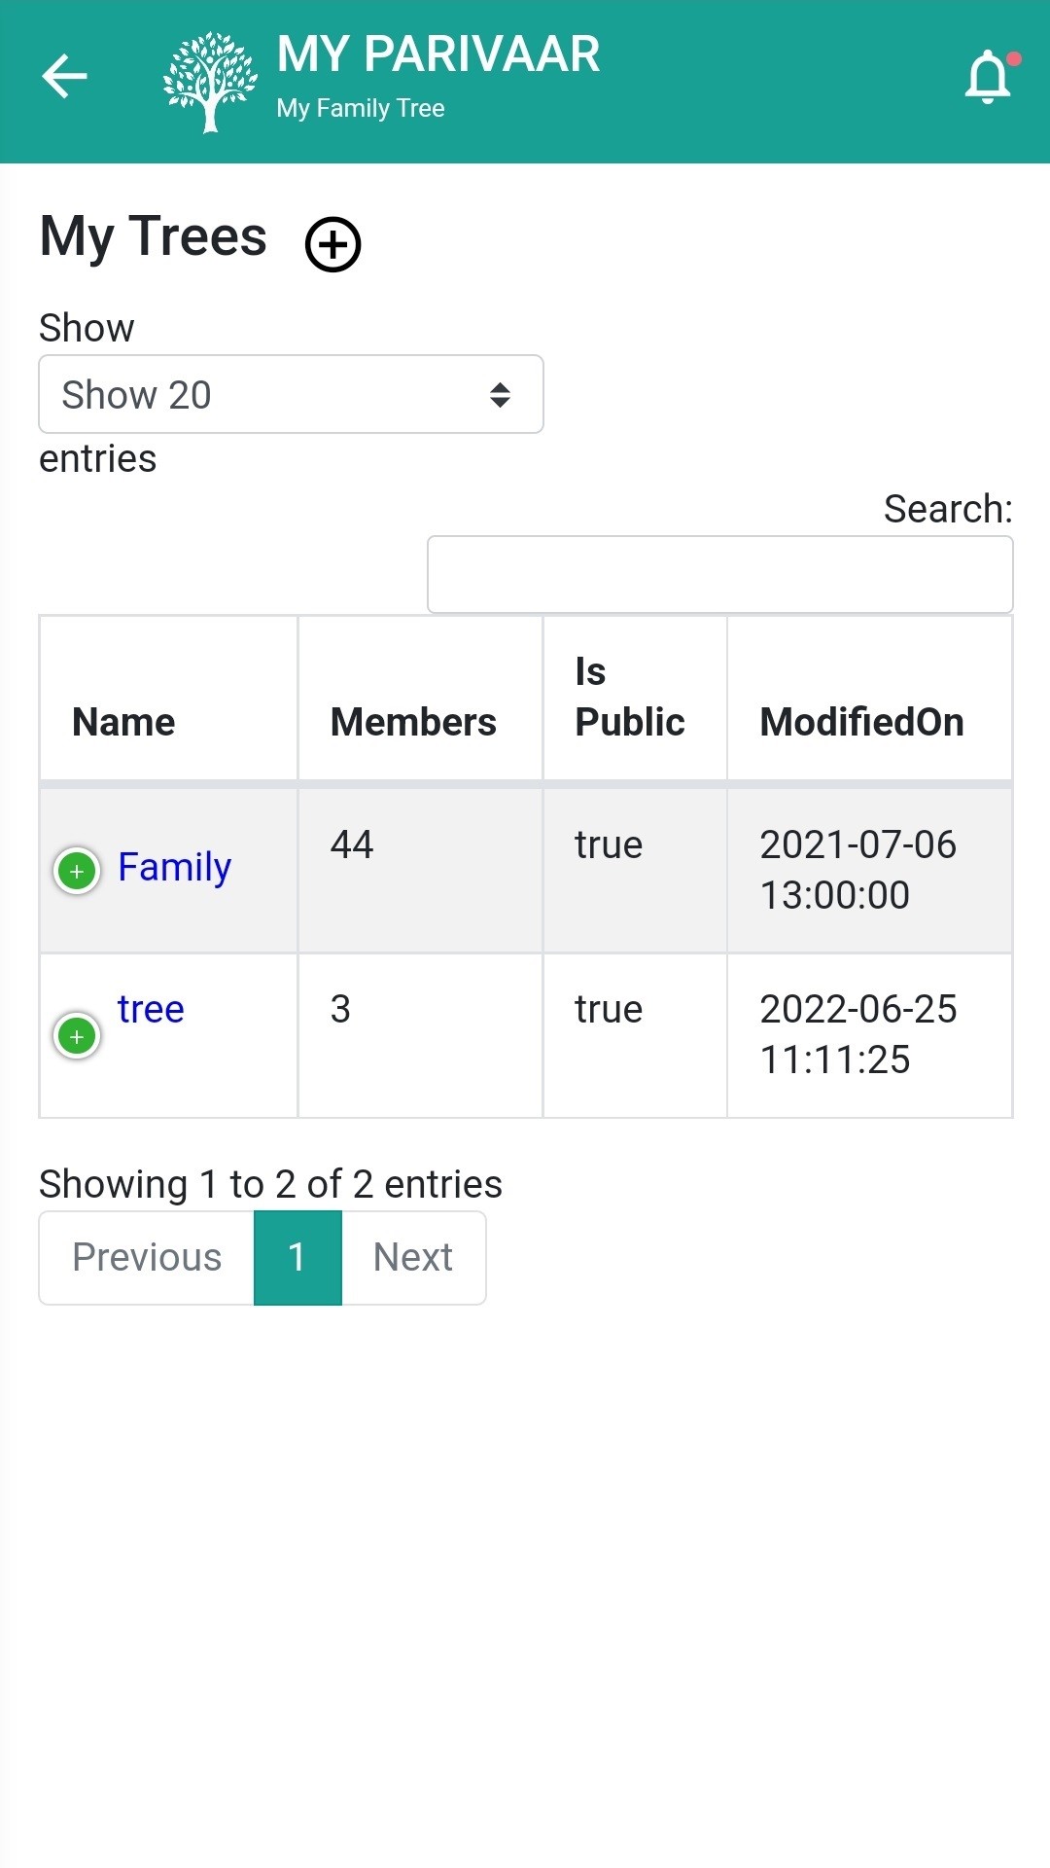Click the 44 members cell
Image resolution: width=1050 pixels, height=1868 pixels.
tap(352, 844)
